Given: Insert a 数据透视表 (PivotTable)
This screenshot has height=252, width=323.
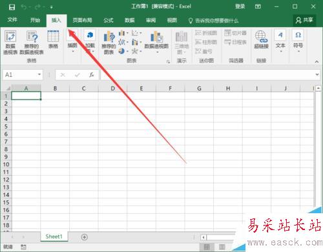Looking at the screenshot, I should 10,42.
